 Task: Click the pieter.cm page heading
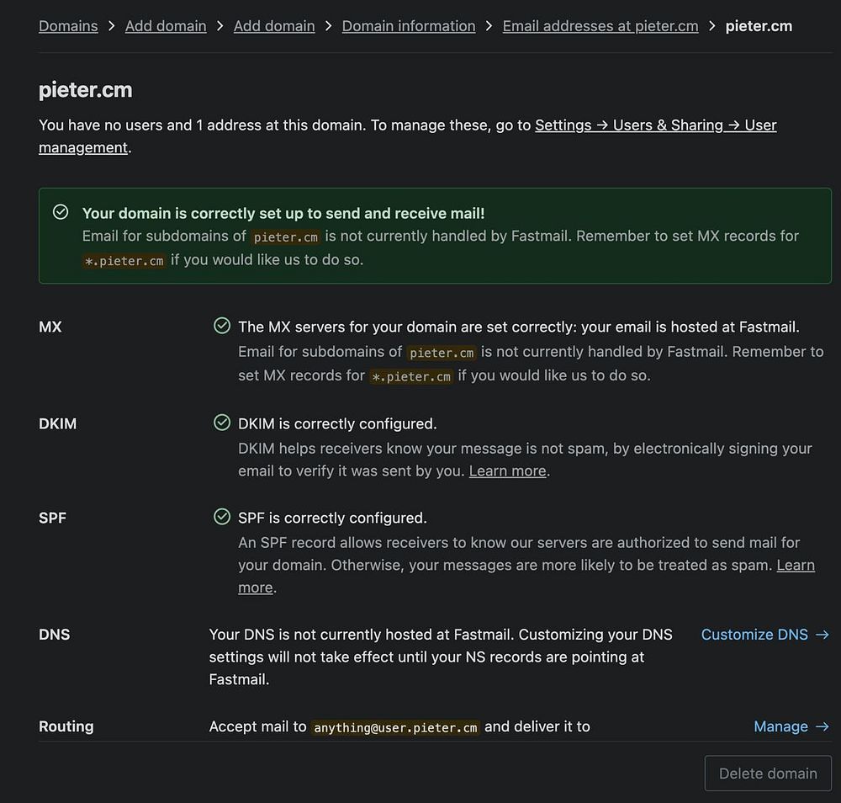86,89
